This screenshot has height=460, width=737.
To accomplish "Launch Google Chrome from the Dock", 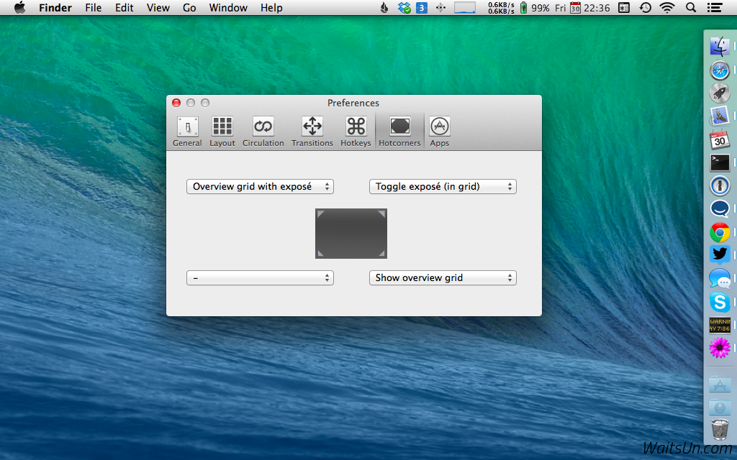I will 719,232.
